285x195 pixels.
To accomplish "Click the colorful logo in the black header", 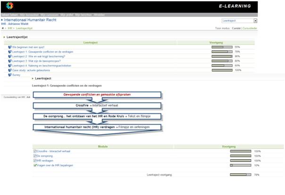I will tap(9, 6).
